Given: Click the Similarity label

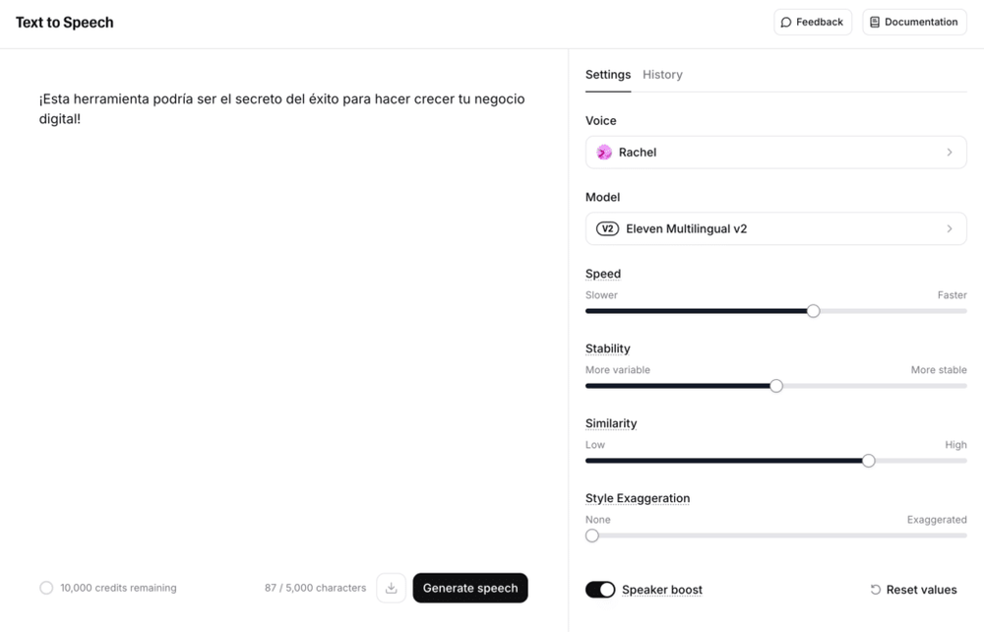Looking at the screenshot, I should (611, 423).
